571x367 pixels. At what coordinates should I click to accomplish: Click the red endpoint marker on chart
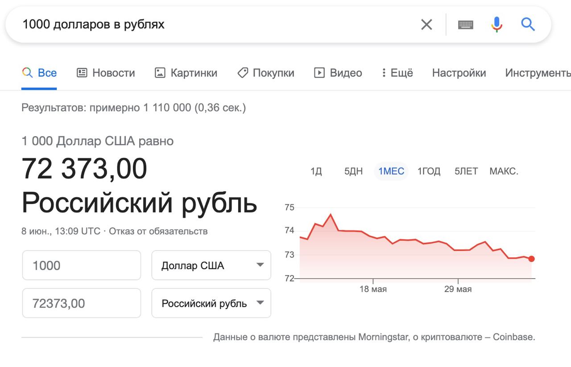click(531, 259)
